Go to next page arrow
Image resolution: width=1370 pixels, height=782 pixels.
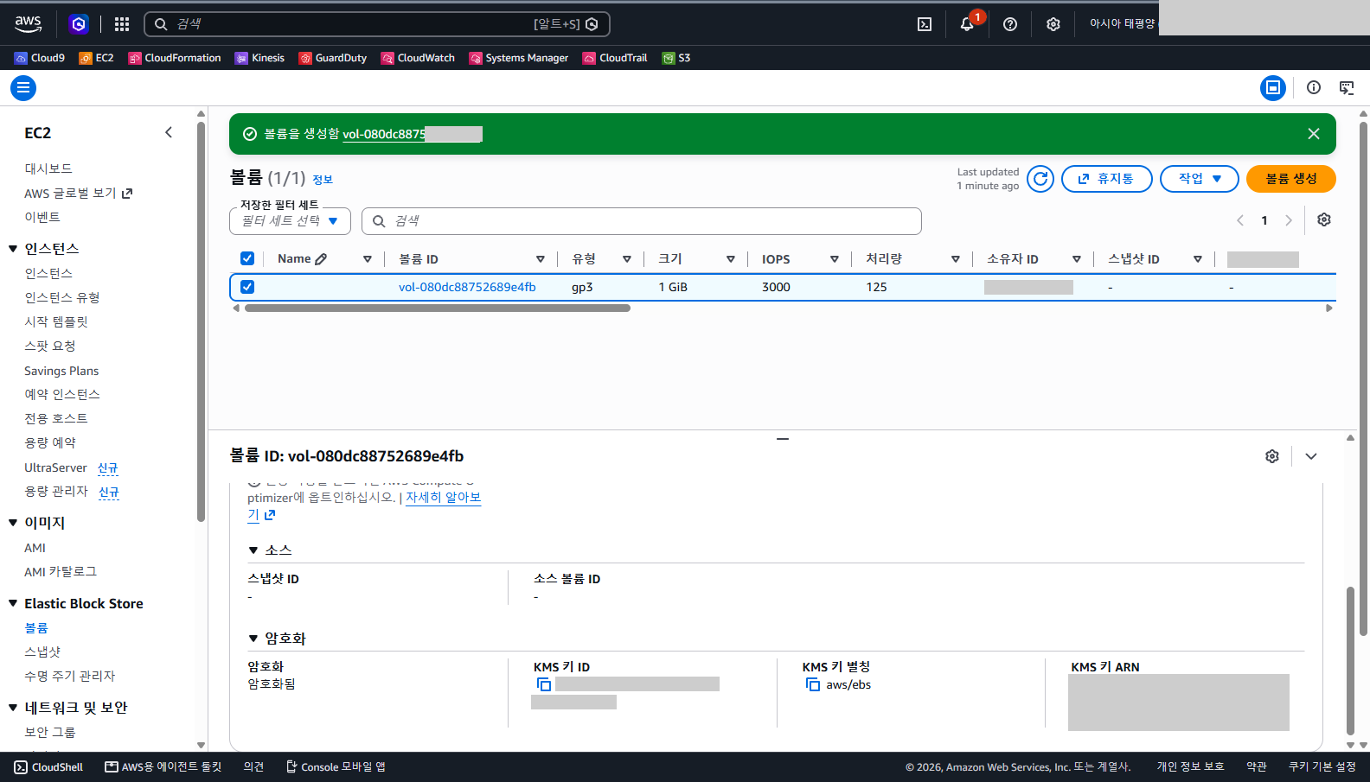click(1289, 220)
